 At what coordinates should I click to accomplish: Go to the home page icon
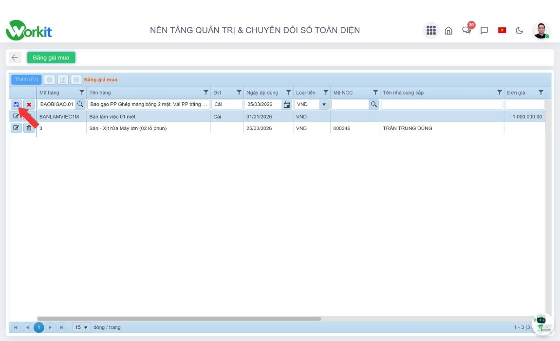tap(448, 30)
